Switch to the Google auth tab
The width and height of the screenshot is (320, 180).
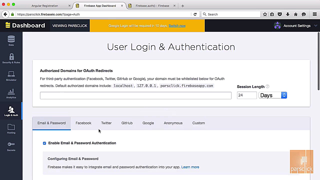pos(148,123)
